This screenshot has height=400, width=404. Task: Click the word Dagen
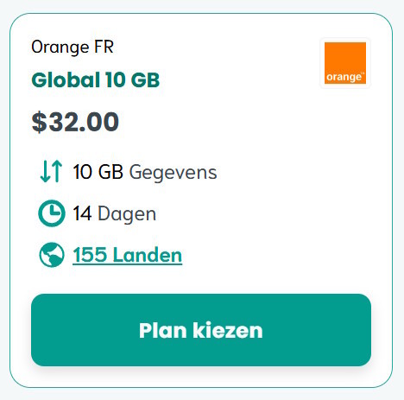(x=127, y=214)
